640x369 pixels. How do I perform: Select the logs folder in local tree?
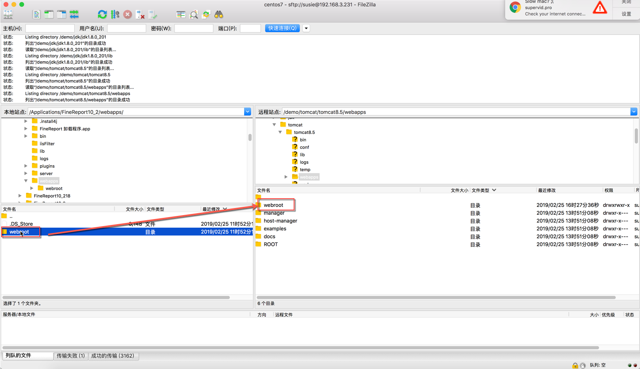click(x=44, y=159)
